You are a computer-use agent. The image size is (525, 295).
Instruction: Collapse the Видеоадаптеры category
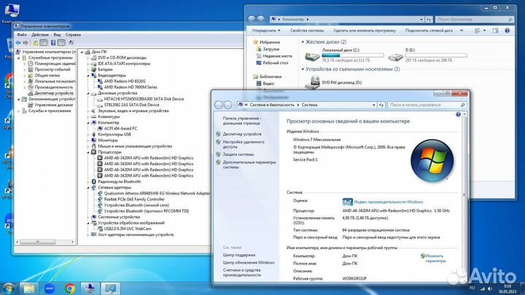click(x=88, y=75)
